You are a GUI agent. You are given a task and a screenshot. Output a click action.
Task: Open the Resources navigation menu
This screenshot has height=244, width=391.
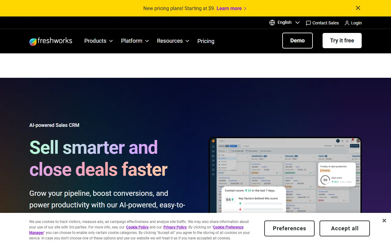pos(173,41)
